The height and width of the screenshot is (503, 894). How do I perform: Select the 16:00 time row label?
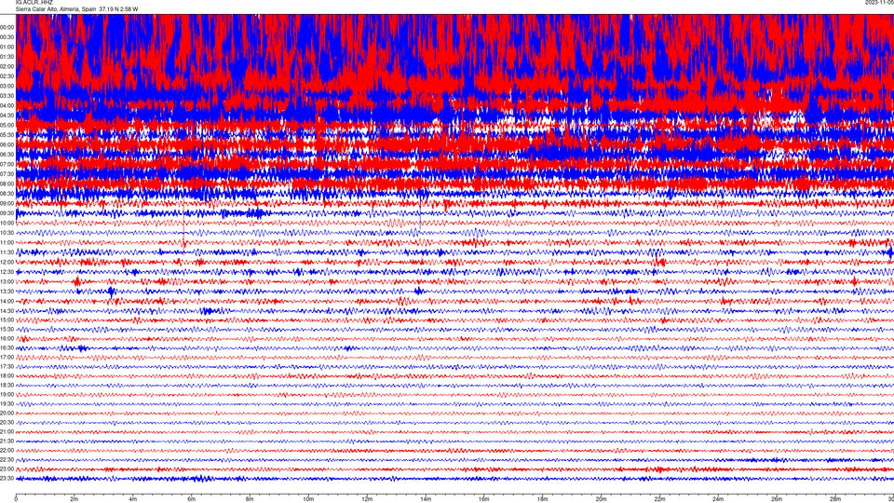point(7,338)
